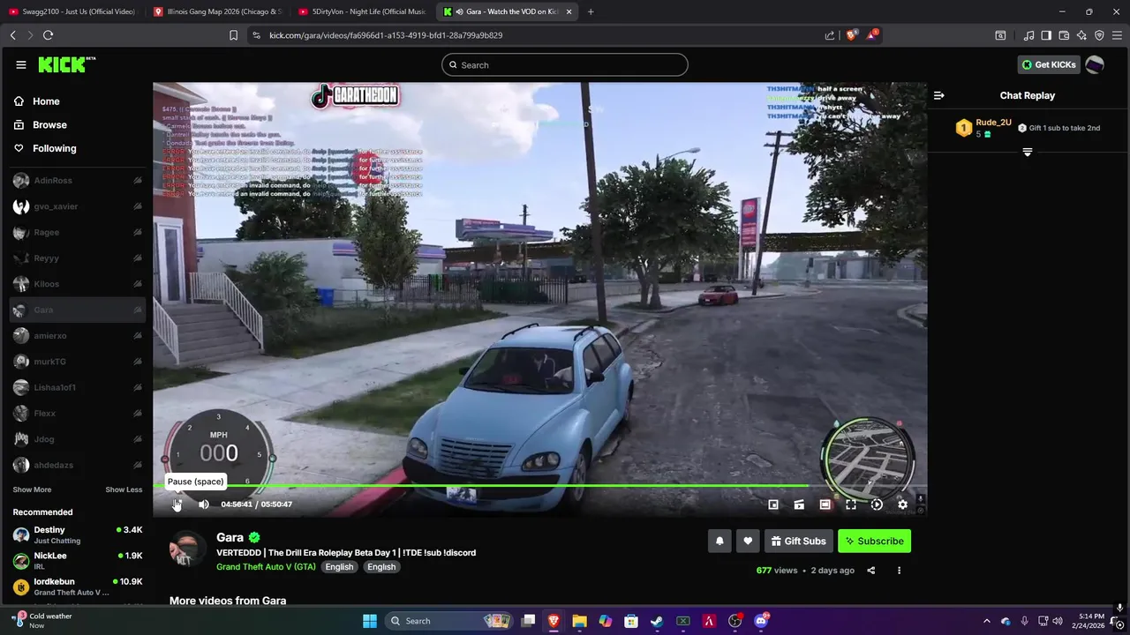
Task: Expand the chat leaderboard arrow
Action: coord(1027,153)
